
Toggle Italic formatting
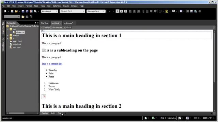(x=122, y=11)
